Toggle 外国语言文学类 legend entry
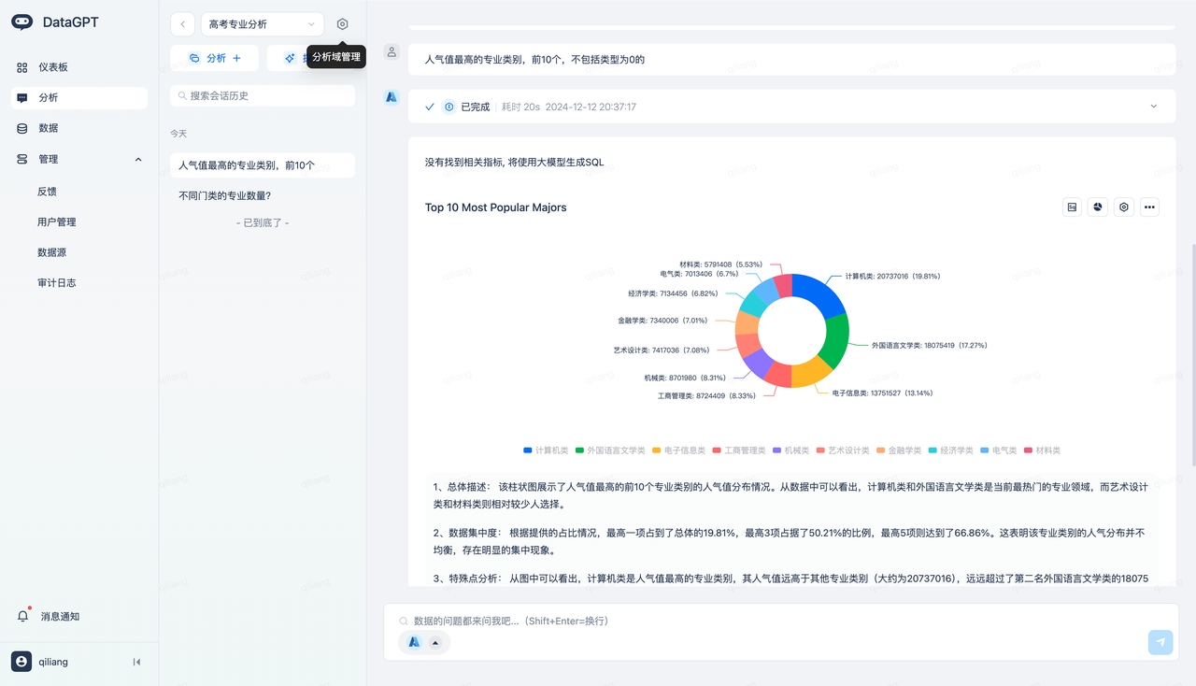The image size is (1196, 686). point(609,450)
